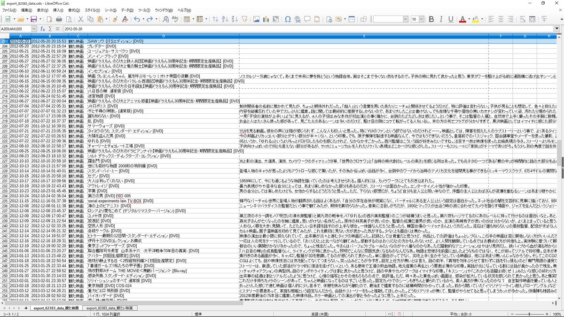The image size is (564, 317).
Task: Apply yellow background highlight color
Action: (x=475, y=19)
